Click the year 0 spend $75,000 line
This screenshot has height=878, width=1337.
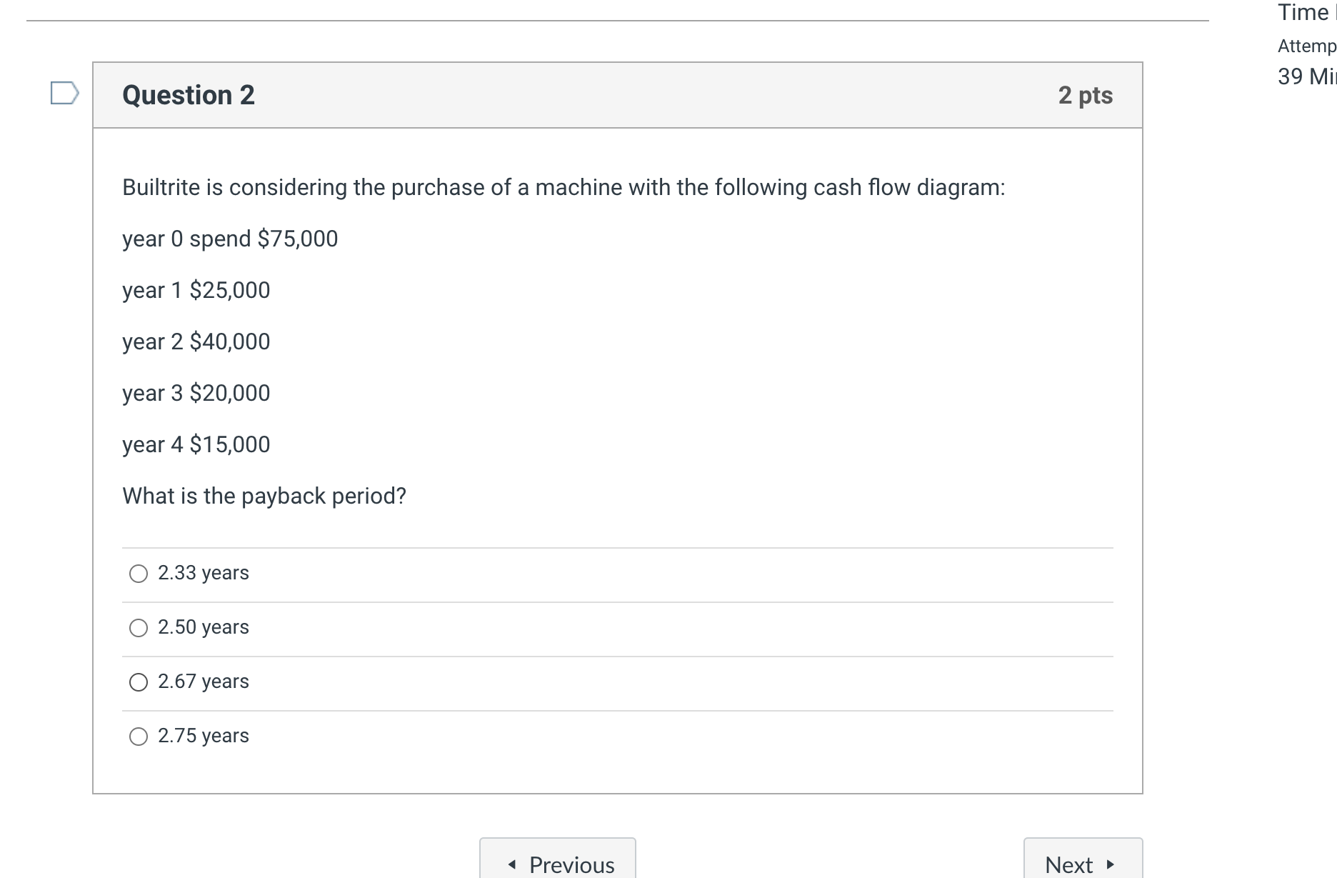point(230,239)
